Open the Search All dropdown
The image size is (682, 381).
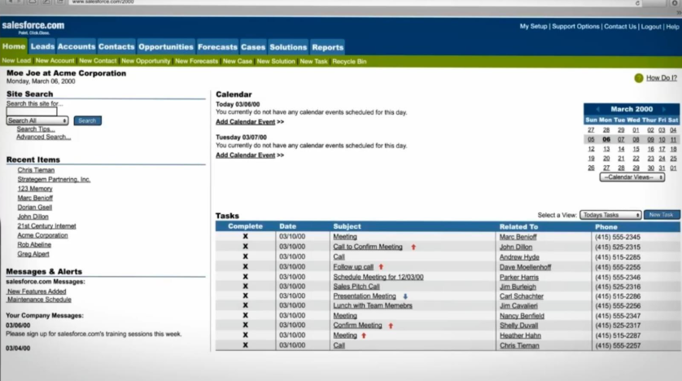pyautogui.click(x=37, y=120)
